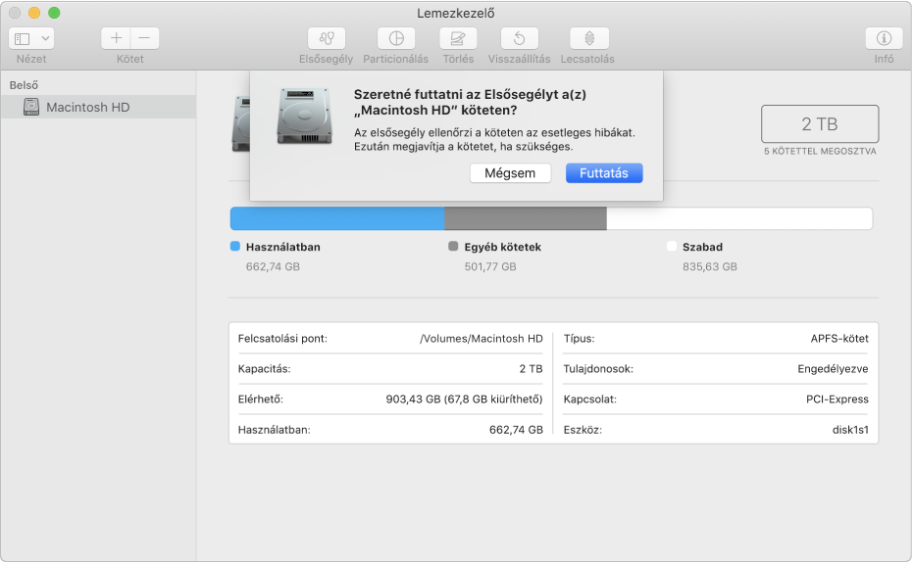Image resolution: width=913 pixels, height=563 pixels.
Task: Click the Tulajdonosok row label
Action: pyautogui.click(x=598, y=369)
